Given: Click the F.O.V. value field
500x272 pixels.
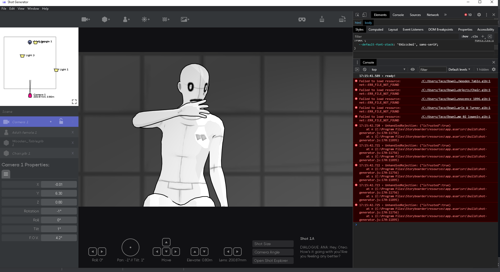Looking at the screenshot, I should (59, 237).
